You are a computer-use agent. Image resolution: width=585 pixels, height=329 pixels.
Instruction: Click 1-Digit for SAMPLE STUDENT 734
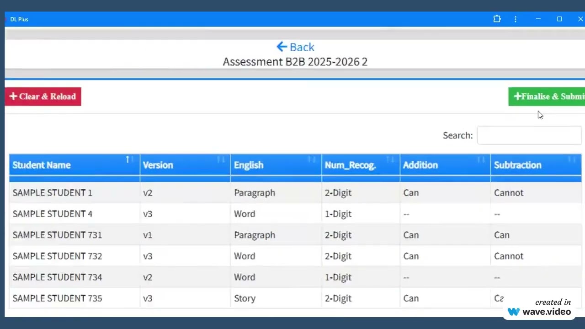pos(338,277)
